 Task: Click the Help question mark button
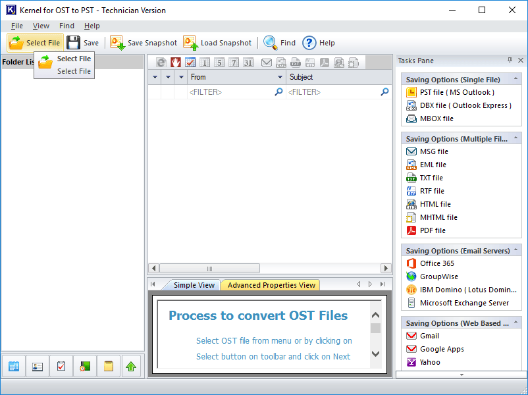(319, 43)
